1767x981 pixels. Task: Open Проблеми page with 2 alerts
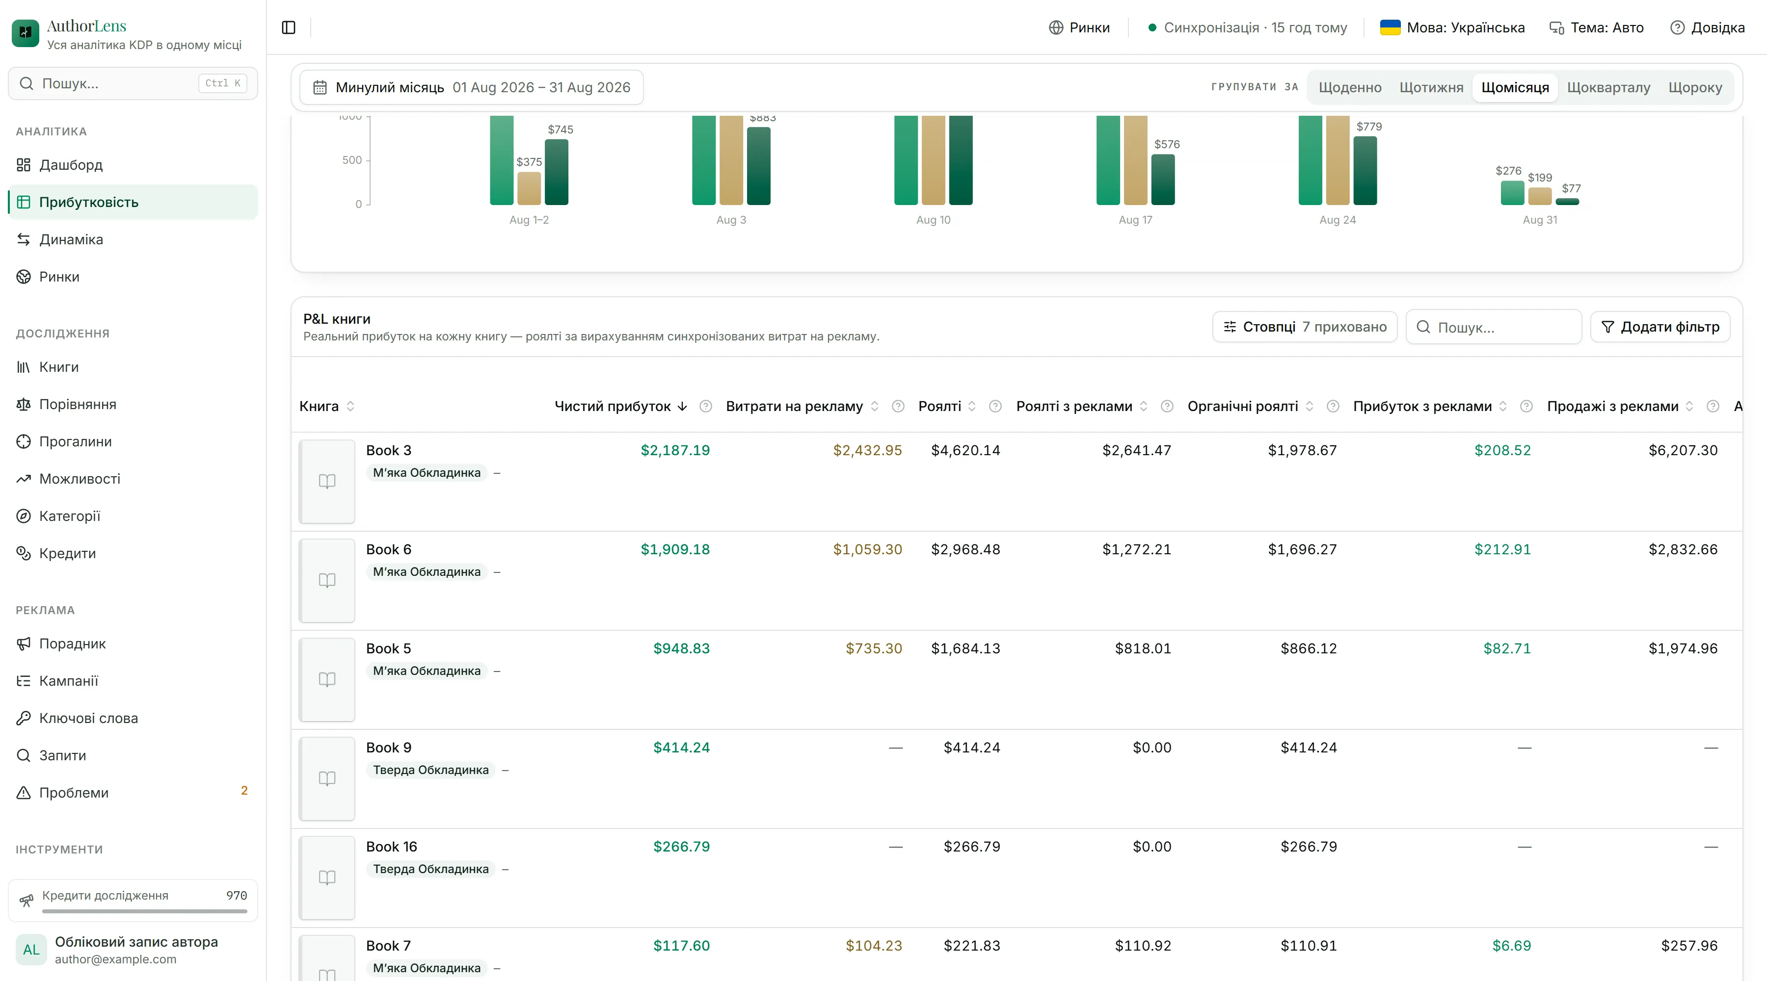(133, 793)
